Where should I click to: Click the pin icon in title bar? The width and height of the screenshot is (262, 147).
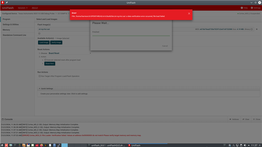(x=7, y=2)
